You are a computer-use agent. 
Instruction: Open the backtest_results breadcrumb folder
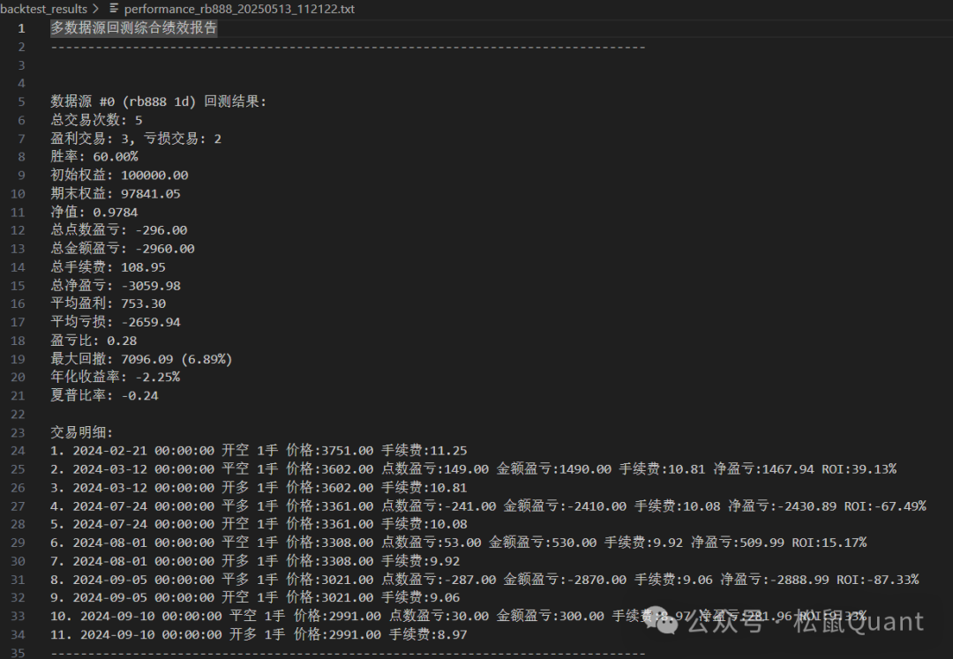[43, 9]
